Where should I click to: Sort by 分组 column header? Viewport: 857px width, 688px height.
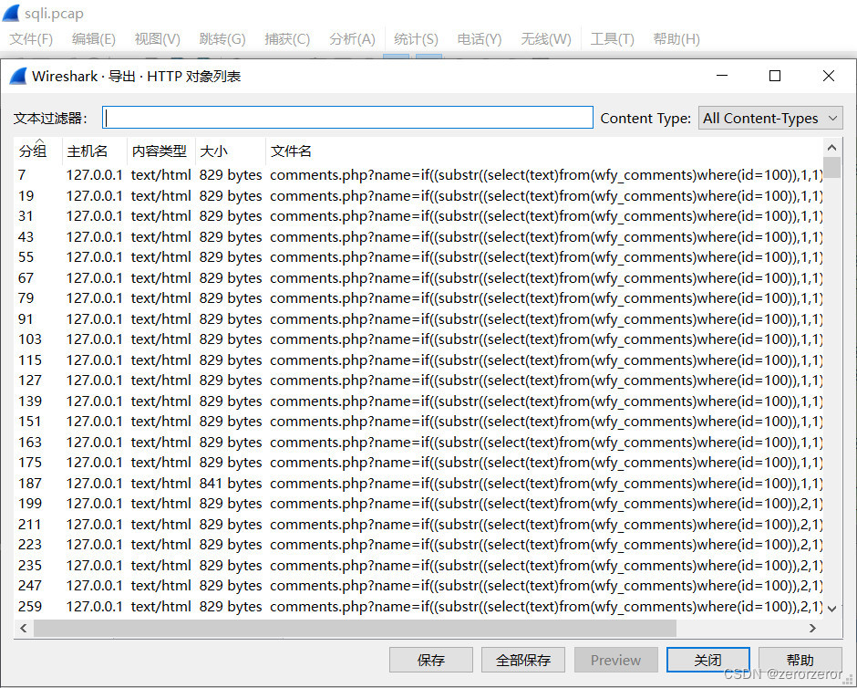(37, 151)
